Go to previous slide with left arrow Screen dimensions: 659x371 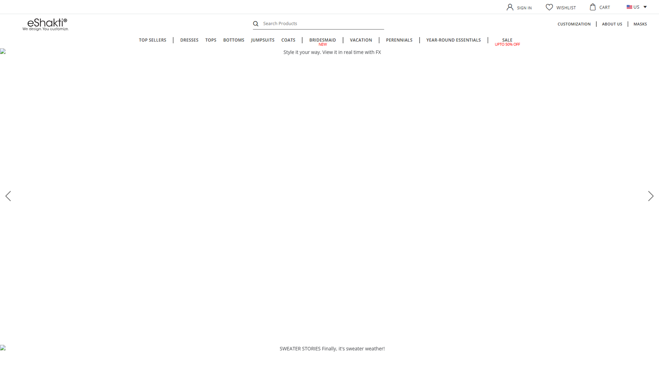point(8,196)
